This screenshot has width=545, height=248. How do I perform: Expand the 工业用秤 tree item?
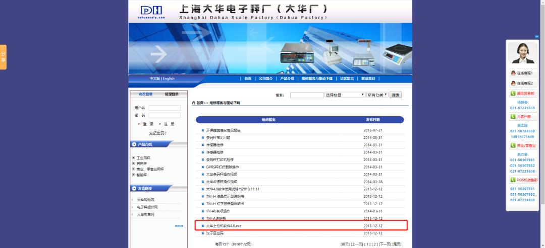[133, 157]
